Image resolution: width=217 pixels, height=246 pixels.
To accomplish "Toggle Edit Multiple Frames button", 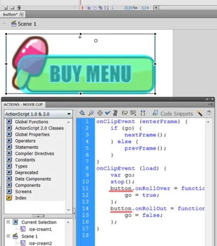I will coord(101,8).
